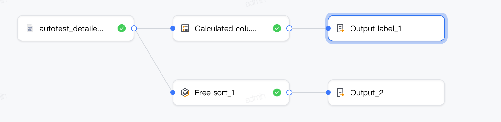The width and height of the screenshot is (501, 122).
Task: Click the calculator icon on Calculated column node
Action: tap(185, 28)
